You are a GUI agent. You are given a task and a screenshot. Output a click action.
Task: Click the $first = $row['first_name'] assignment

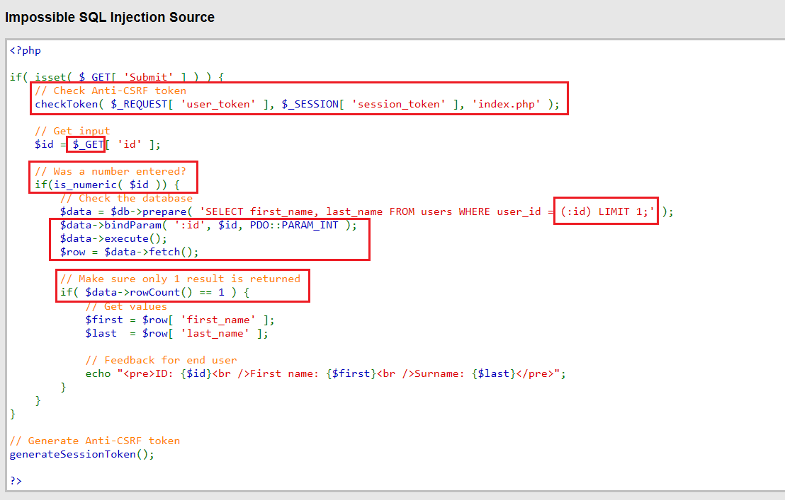click(180, 320)
